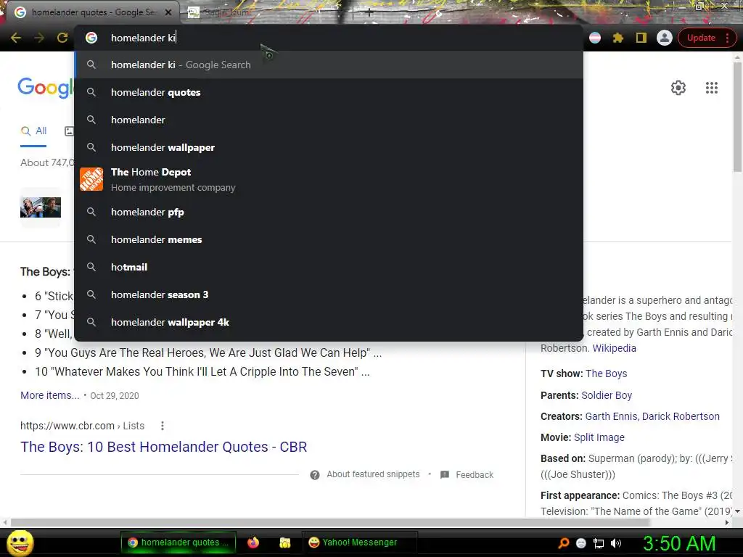Choose the 'homelander memes' suggestion
The image size is (743, 557).
[x=329, y=239]
